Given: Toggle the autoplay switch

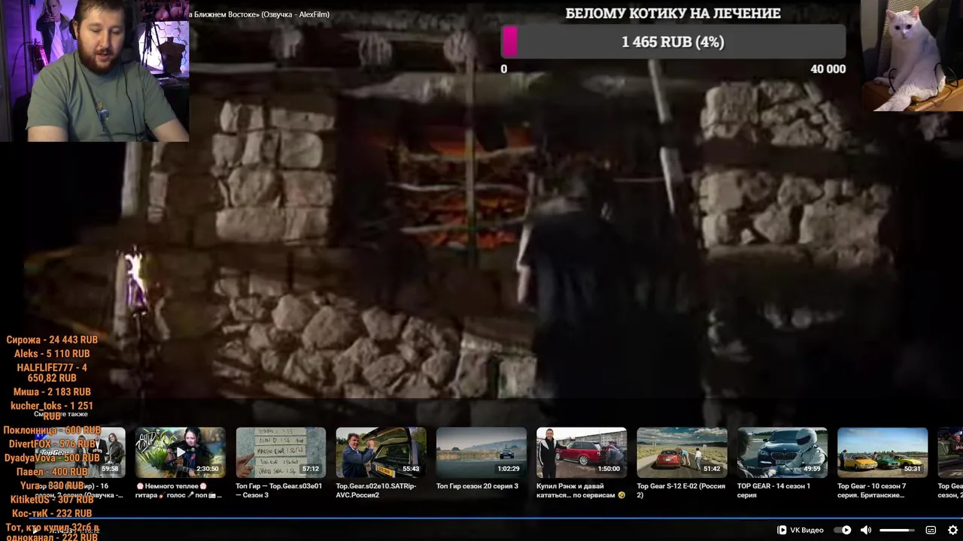Looking at the screenshot, I should 843,530.
